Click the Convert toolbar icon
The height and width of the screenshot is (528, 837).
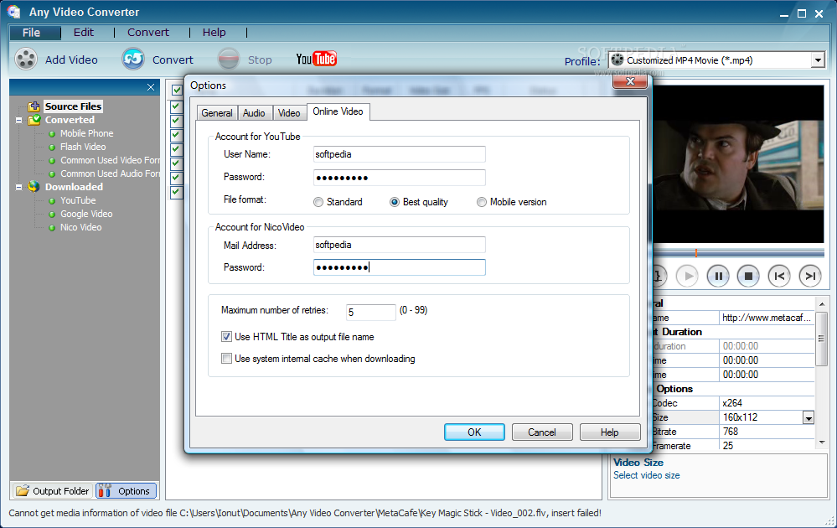[x=133, y=60]
